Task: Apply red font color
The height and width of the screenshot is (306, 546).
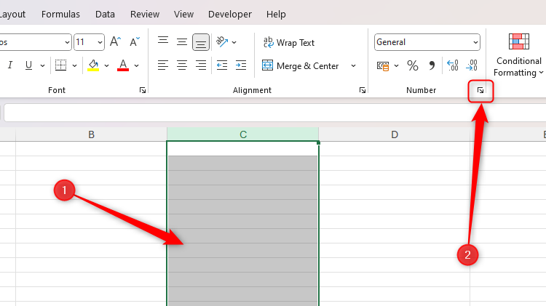Action: pos(123,65)
